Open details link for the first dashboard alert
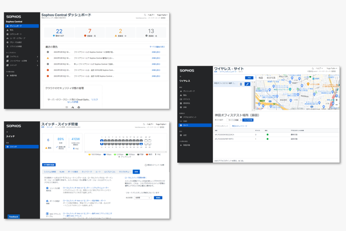Viewport: 346px width, 231px height. [x=156, y=52]
